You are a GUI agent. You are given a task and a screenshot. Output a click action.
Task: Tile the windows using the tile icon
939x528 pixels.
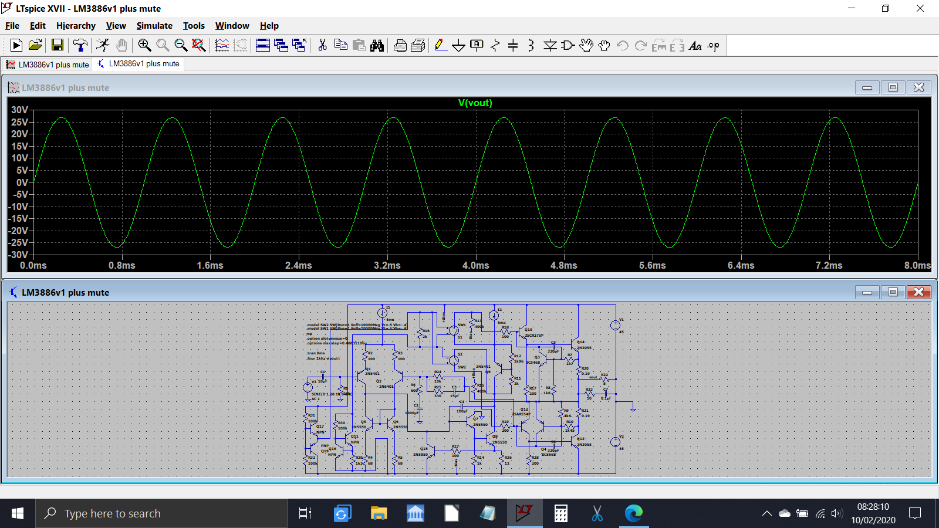[x=263, y=45]
